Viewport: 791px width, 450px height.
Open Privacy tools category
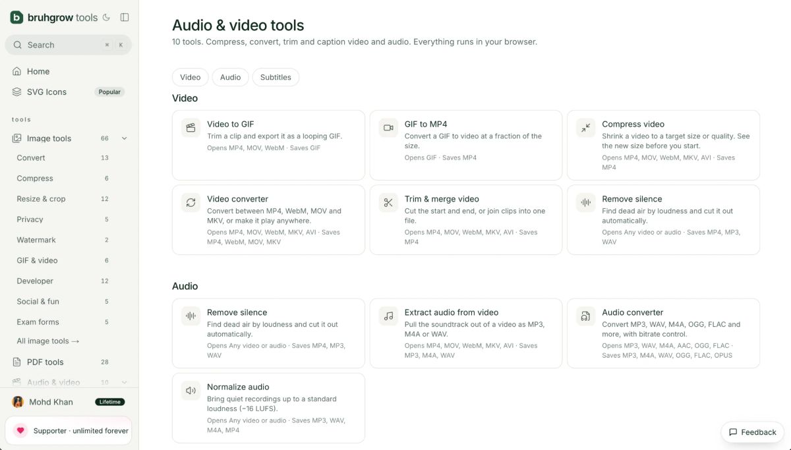[63, 219]
